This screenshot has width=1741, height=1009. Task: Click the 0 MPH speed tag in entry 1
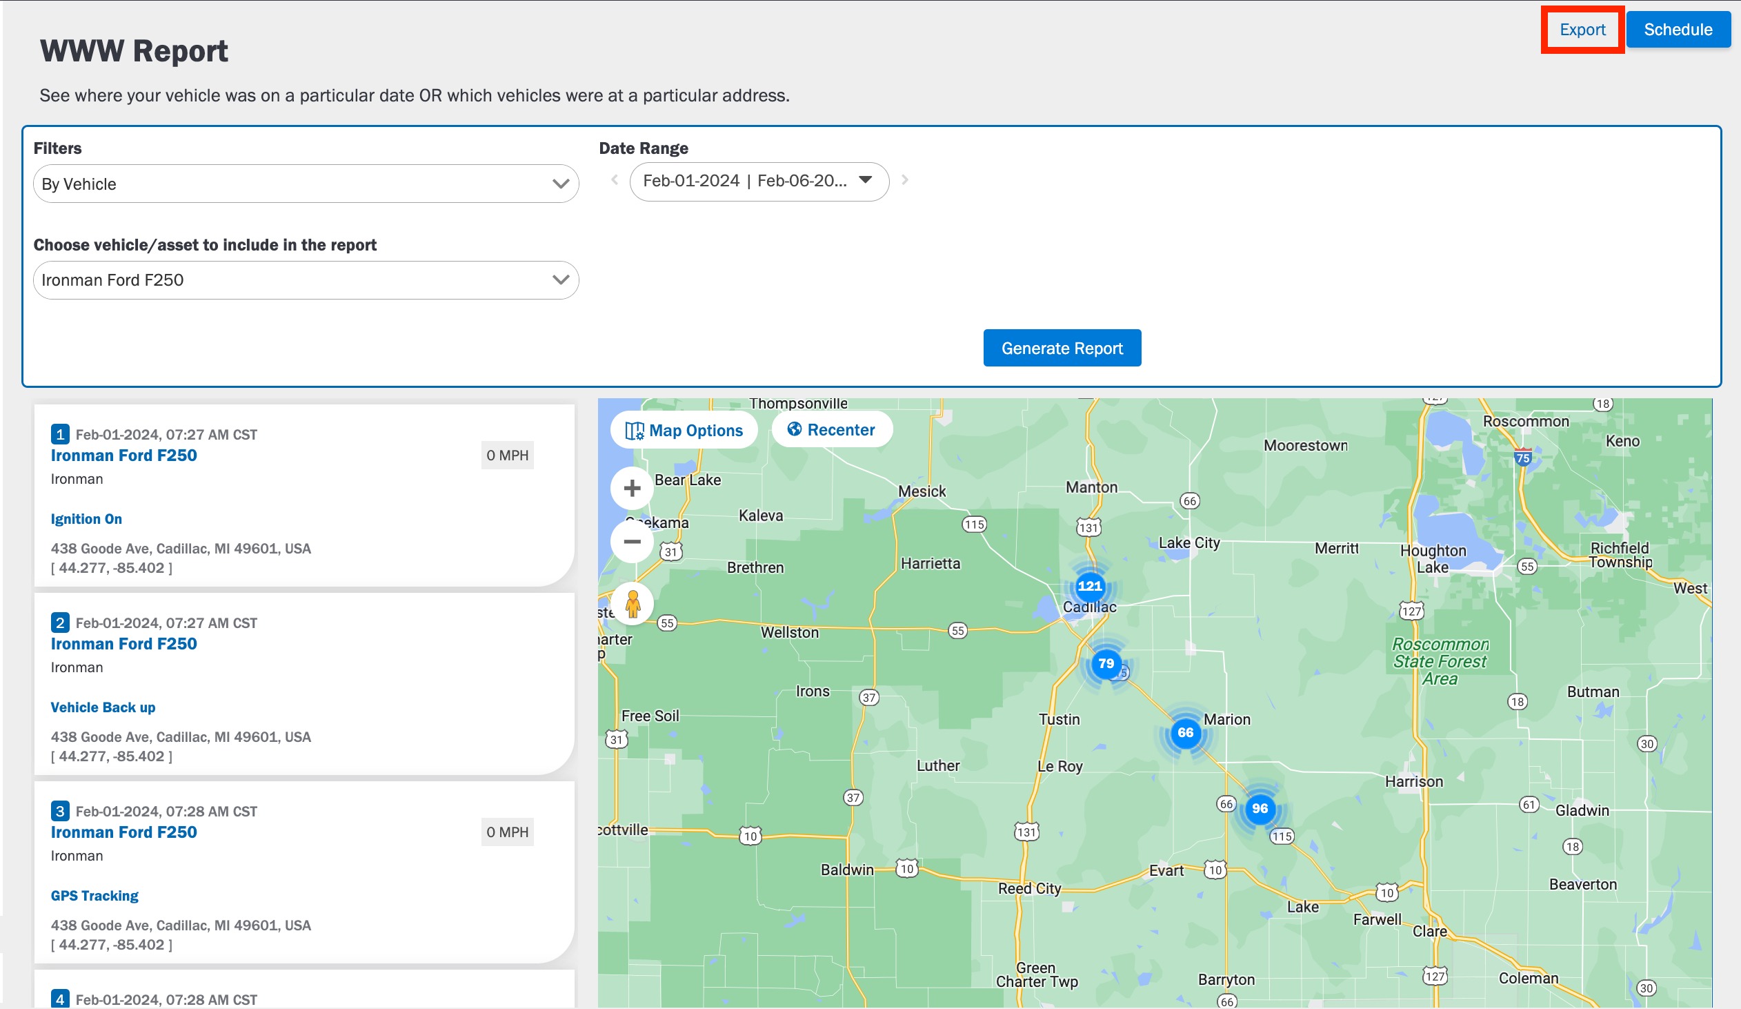(507, 455)
